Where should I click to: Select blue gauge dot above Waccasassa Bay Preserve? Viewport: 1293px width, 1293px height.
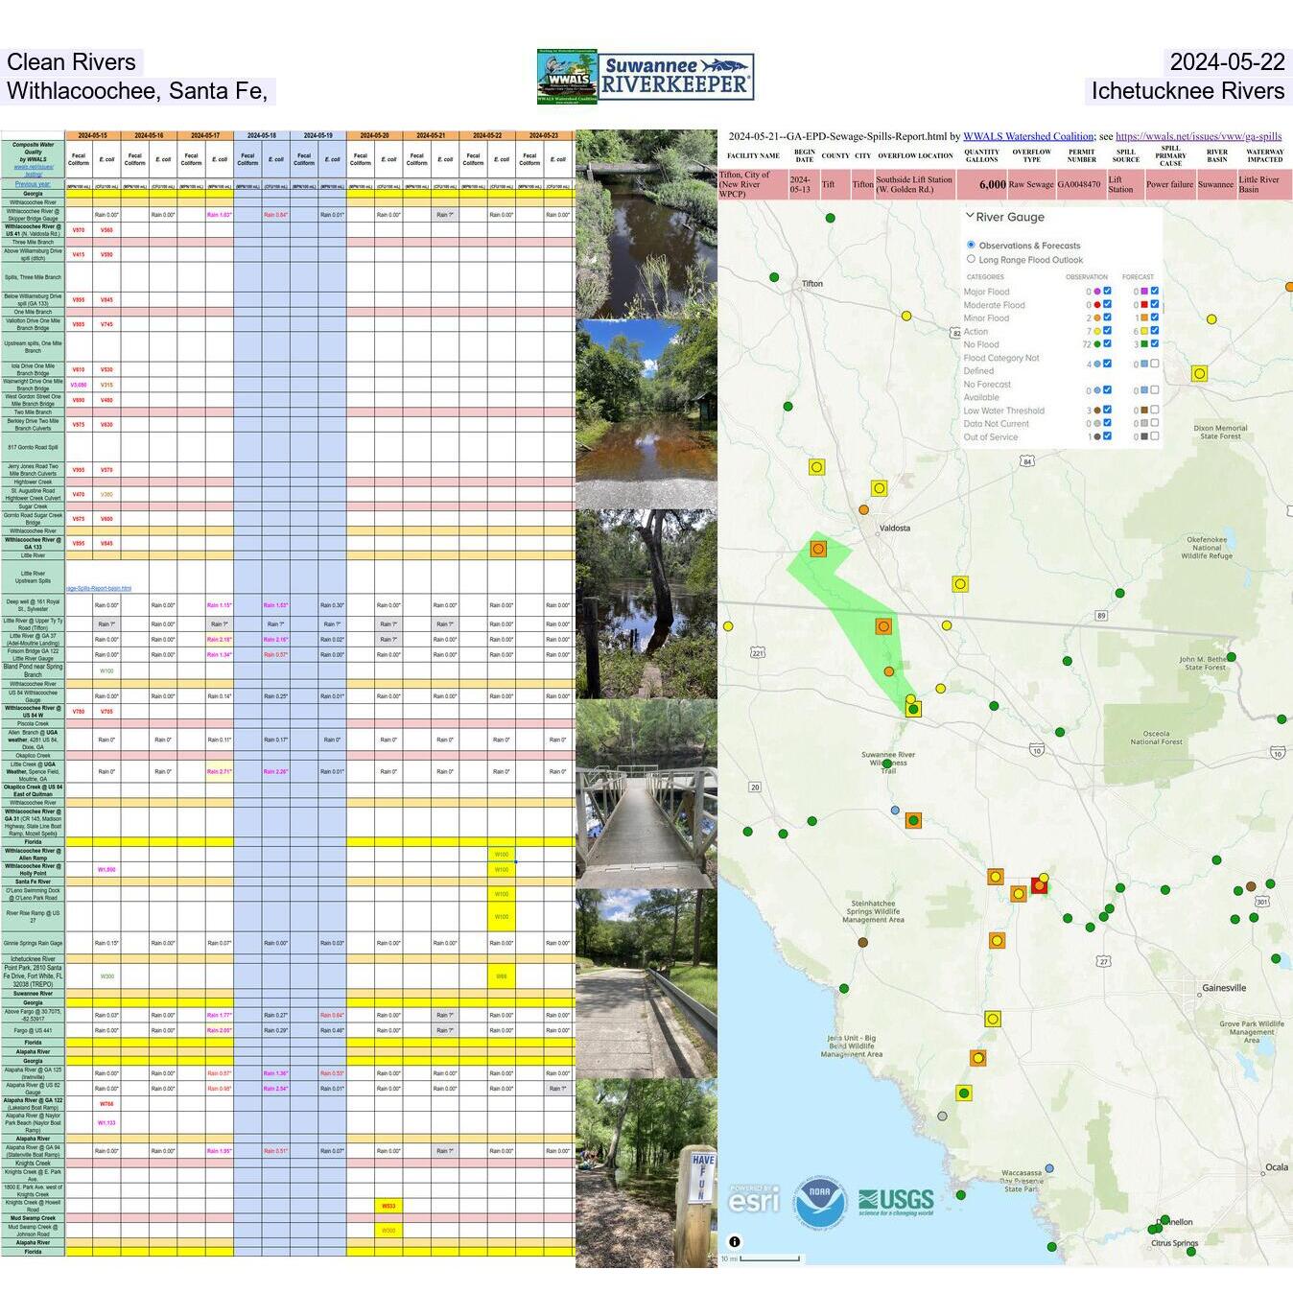1049,1168
